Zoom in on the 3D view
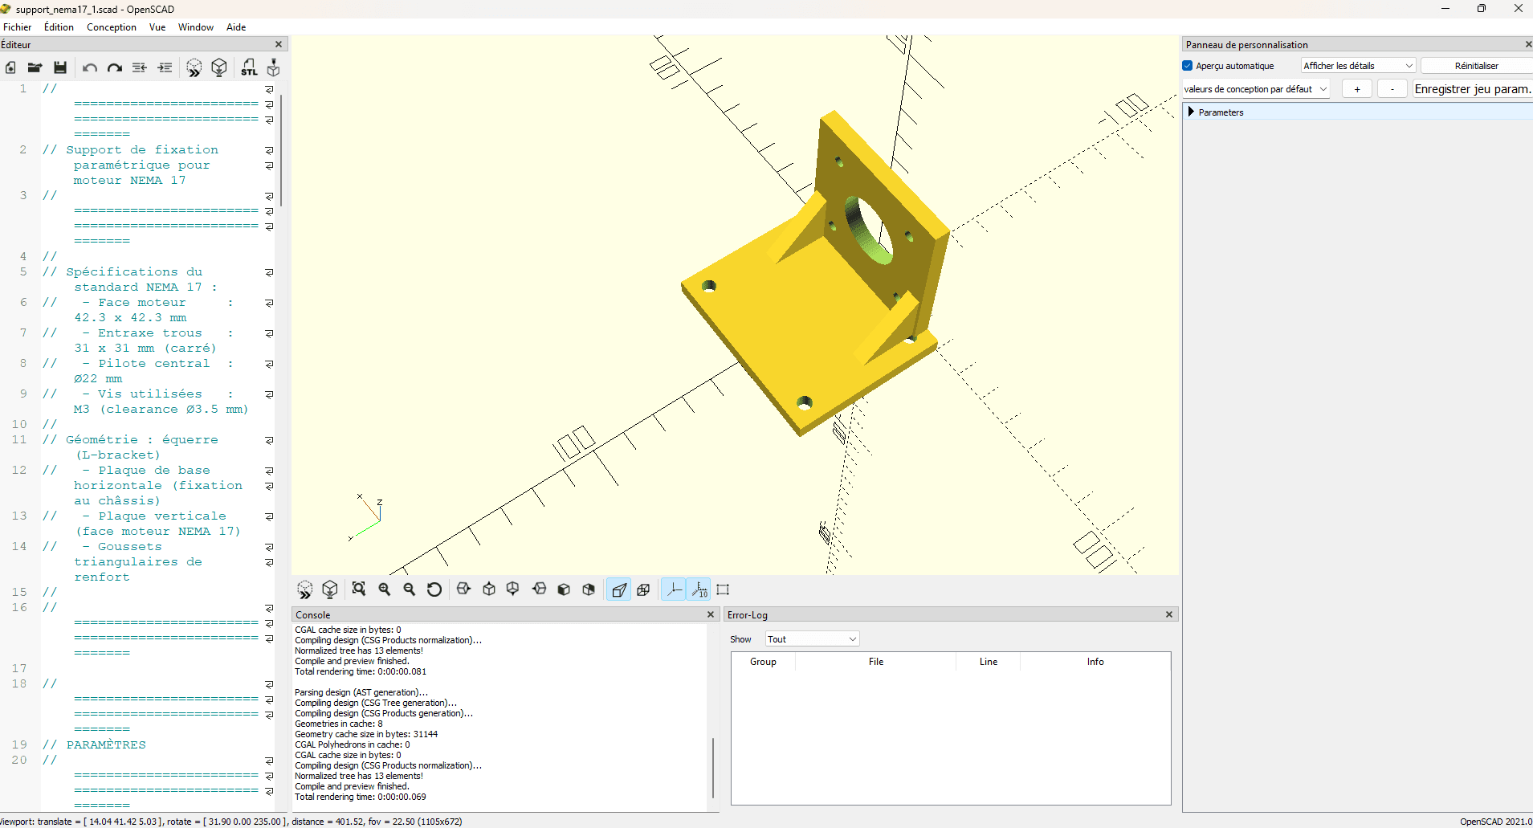Image resolution: width=1533 pixels, height=828 pixels. [385, 589]
